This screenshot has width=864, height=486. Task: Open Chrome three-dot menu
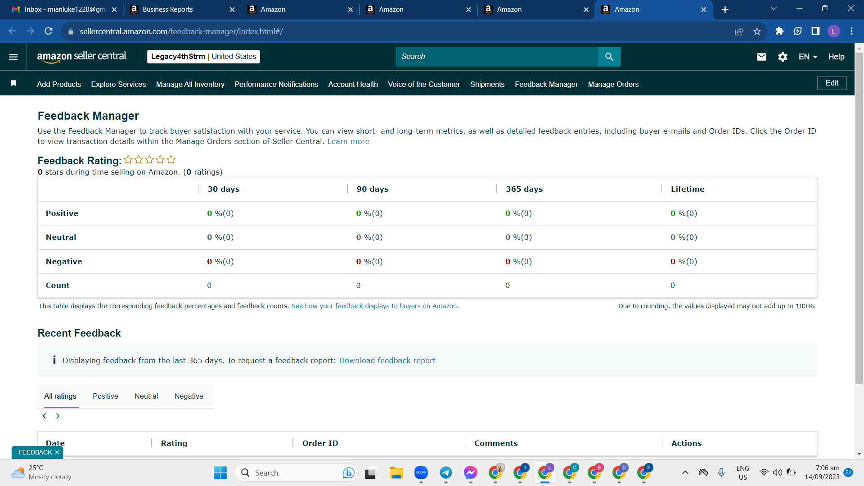point(851,31)
